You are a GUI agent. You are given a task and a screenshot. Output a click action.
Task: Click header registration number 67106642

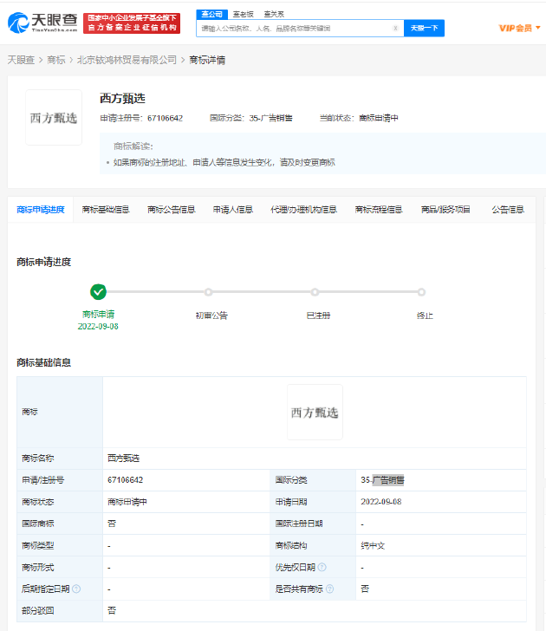(165, 118)
